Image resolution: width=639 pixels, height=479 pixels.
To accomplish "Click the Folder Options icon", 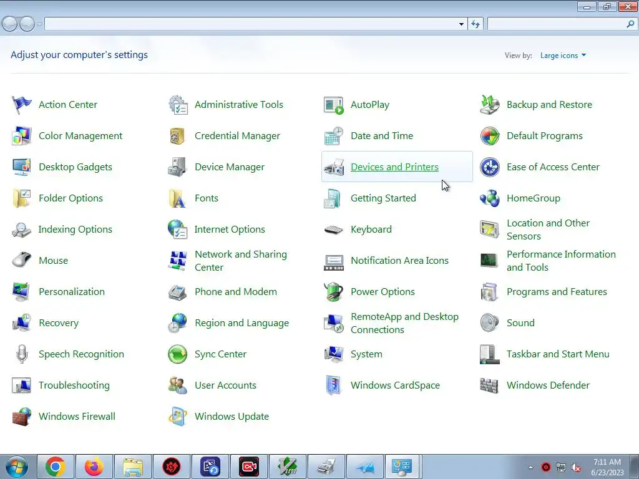I will (22, 198).
